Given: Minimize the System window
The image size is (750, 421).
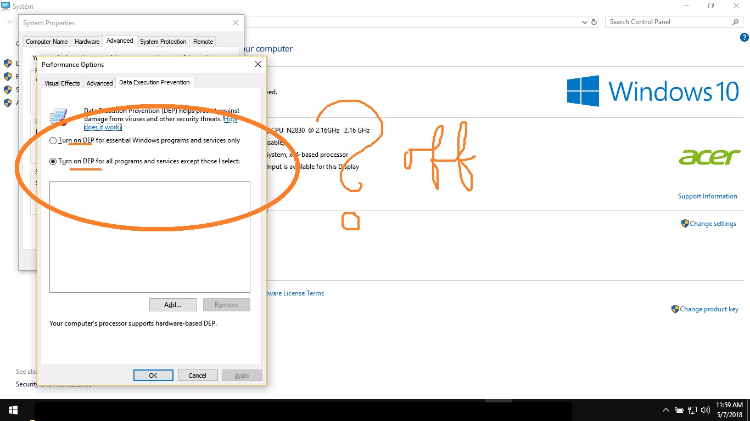Looking at the screenshot, I should point(686,5).
